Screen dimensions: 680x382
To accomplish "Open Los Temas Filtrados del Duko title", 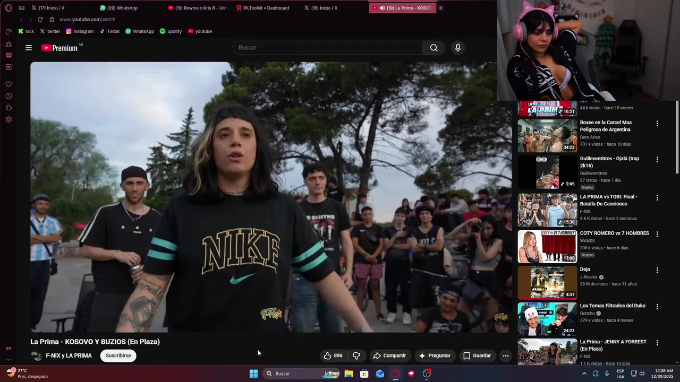I will pos(613,306).
